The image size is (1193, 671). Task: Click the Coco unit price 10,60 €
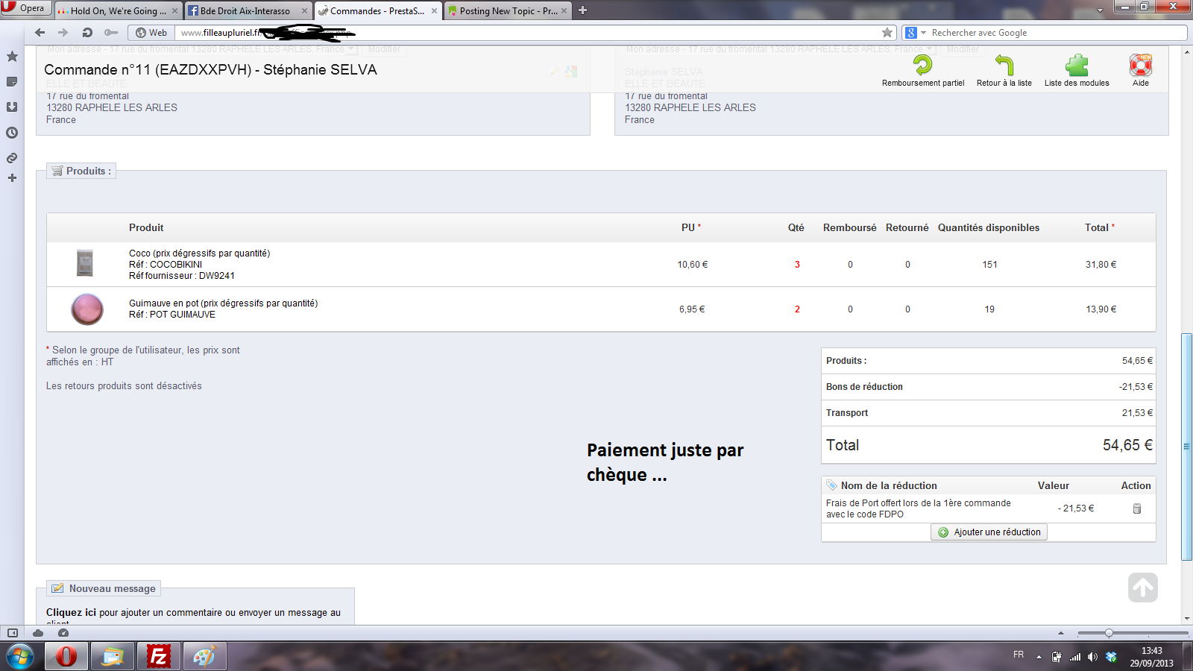tap(693, 265)
